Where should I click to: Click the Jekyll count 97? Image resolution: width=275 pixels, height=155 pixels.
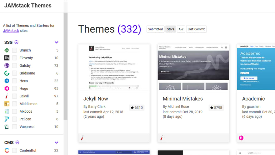(56, 96)
